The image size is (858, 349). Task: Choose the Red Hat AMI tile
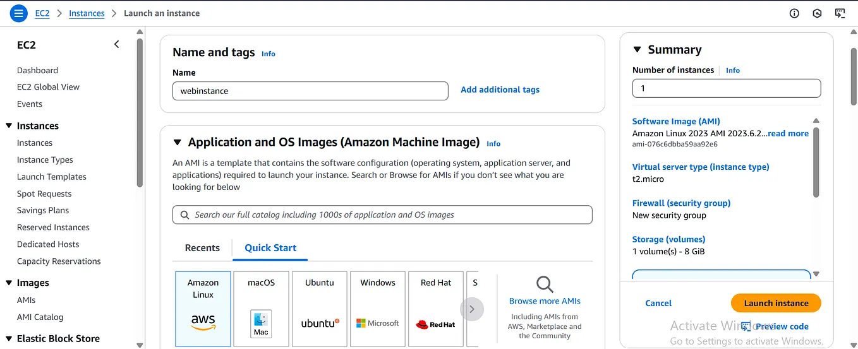click(x=436, y=309)
